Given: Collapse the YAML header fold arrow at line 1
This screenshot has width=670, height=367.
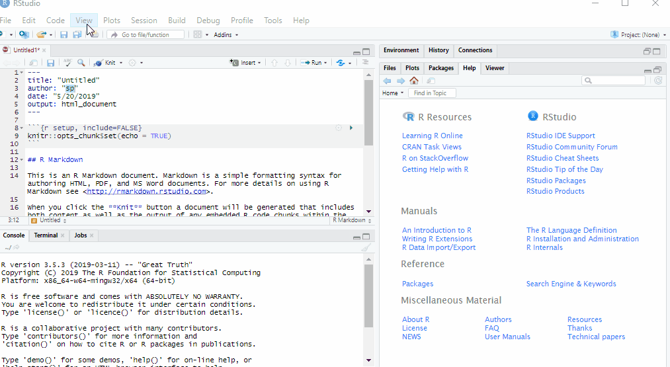Looking at the screenshot, I should (22, 72).
